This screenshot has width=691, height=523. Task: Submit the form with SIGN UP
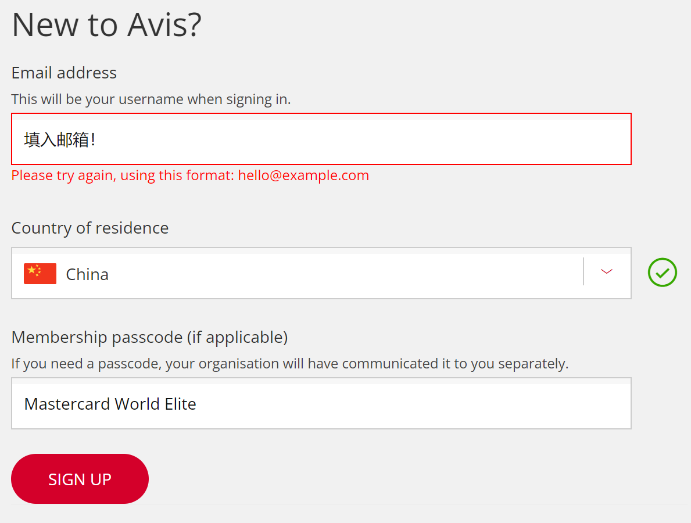point(80,479)
